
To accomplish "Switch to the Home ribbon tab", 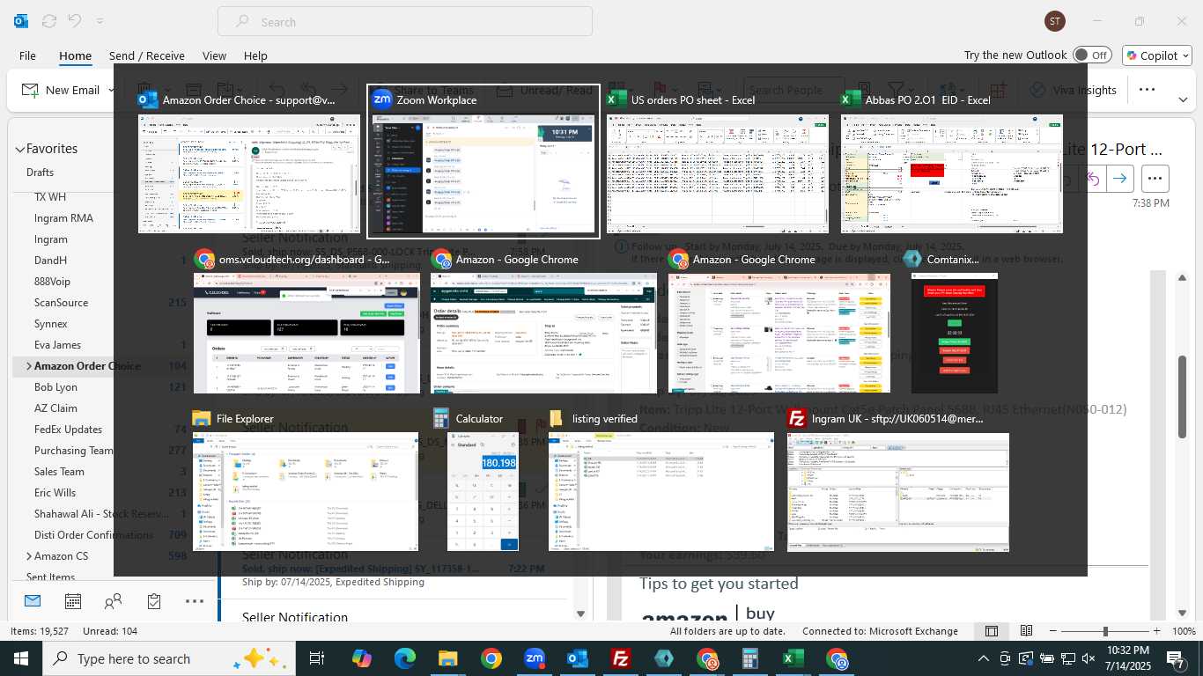I will pyautogui.click(x=75, y=55).
